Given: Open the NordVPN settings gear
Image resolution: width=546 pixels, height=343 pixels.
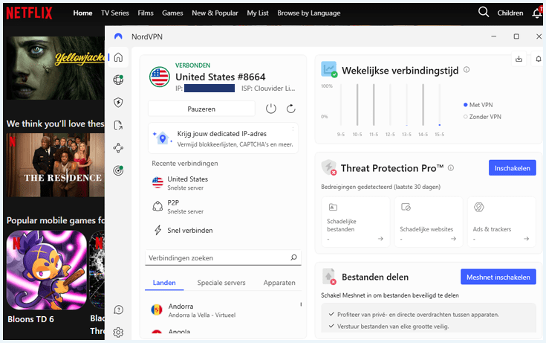Looking at the screenshot, I should tap(118, 333).
